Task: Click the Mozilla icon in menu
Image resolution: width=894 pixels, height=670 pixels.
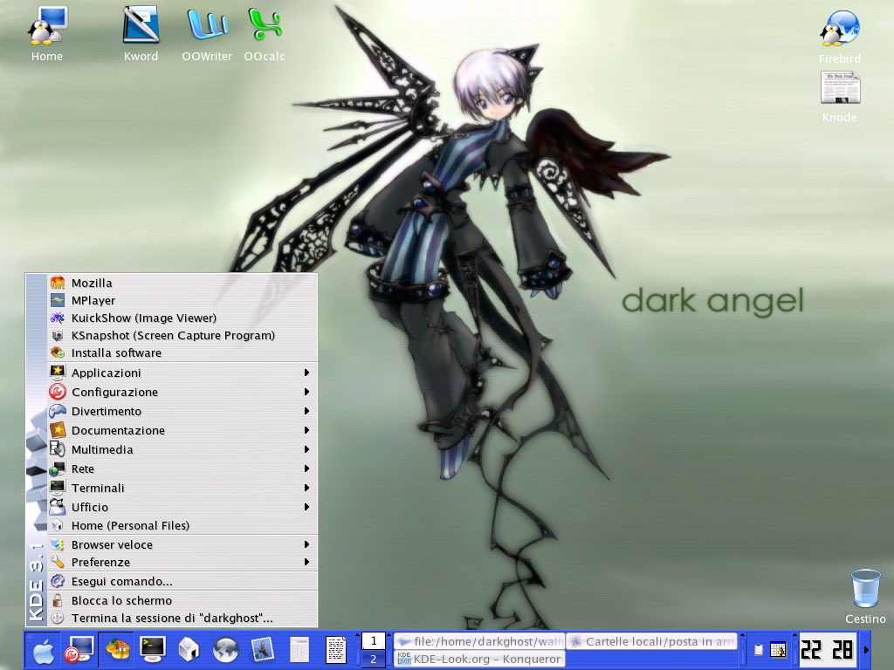Action: [x=58, y=284]
